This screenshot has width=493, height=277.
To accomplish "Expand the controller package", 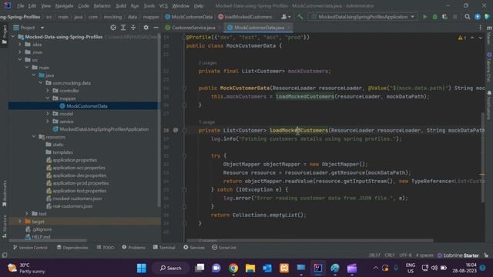I will [48, 91].
